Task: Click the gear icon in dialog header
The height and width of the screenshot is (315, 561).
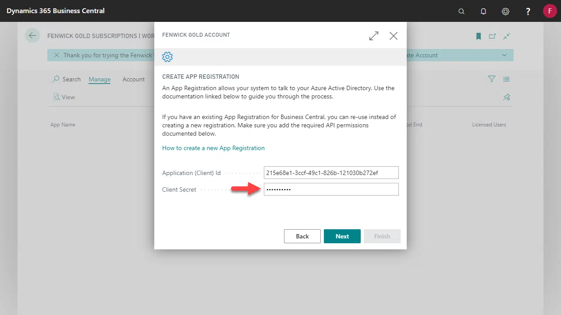Action: click(167, 56)
